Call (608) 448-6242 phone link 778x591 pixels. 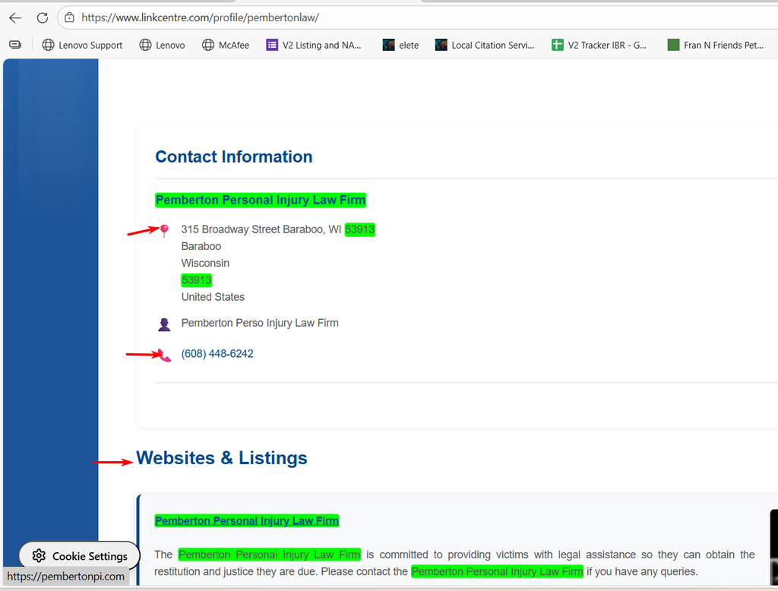click(217, 354)
